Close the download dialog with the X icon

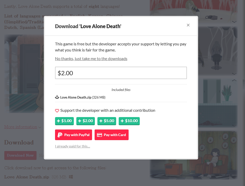pos(188,25)
